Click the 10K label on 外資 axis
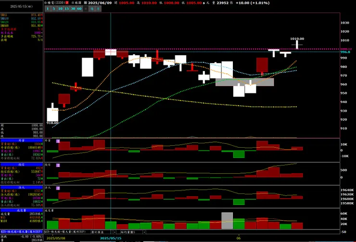The image size is (356, 242). pos(344,144)
